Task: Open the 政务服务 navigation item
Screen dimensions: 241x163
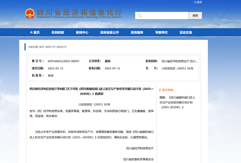Action: tap(137, 33)
